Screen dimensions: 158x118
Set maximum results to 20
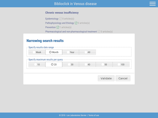(x=54, y=65)
